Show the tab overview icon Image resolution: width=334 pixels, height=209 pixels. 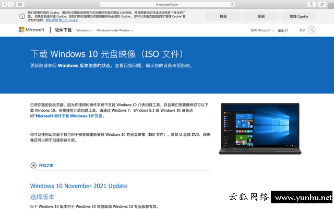[x=322, y=4]
